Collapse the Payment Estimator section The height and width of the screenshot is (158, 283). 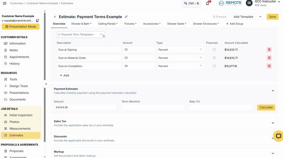[273, 91]
